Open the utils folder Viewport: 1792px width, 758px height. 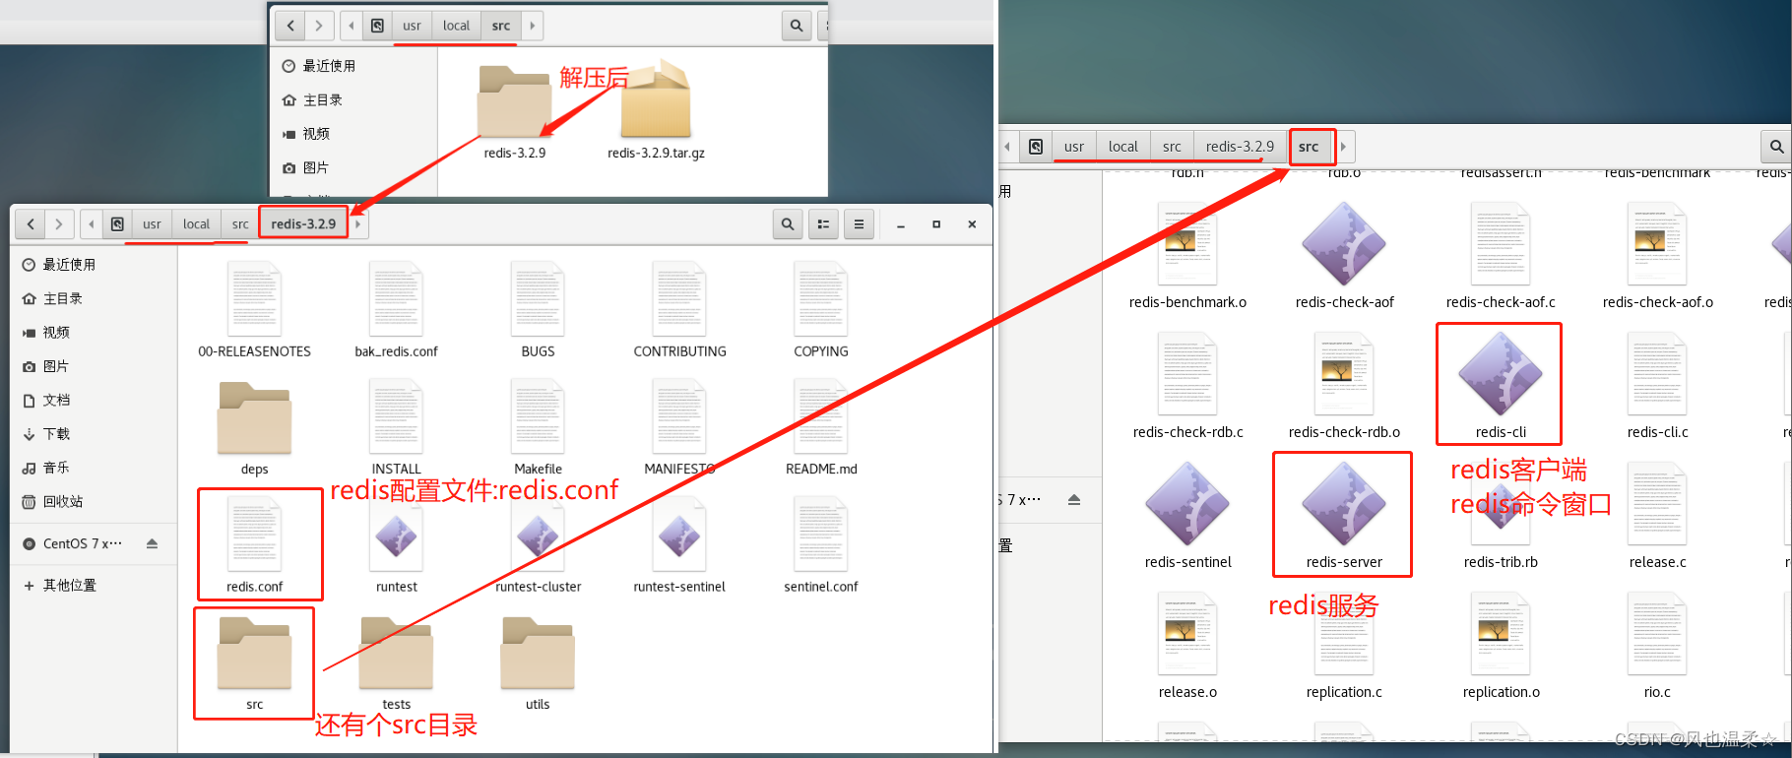[538, 662]
